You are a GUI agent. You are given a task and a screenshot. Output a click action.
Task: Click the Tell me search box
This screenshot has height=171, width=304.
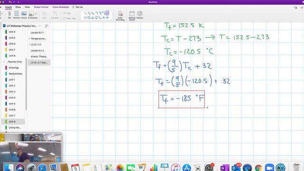[x=77, y=7]
